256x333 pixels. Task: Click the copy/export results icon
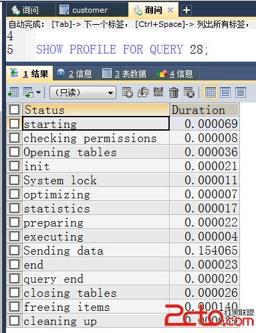coord(28,92)
